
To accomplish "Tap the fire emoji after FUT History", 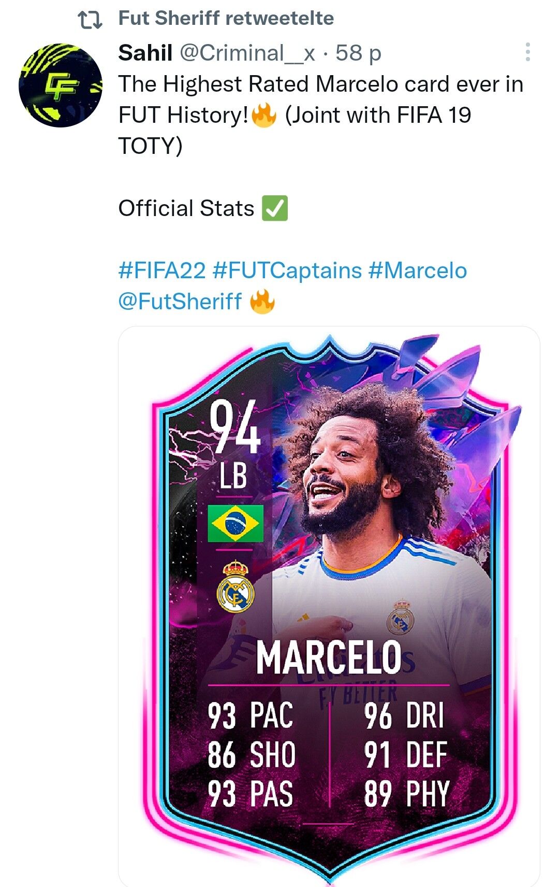I will point(264,115).
